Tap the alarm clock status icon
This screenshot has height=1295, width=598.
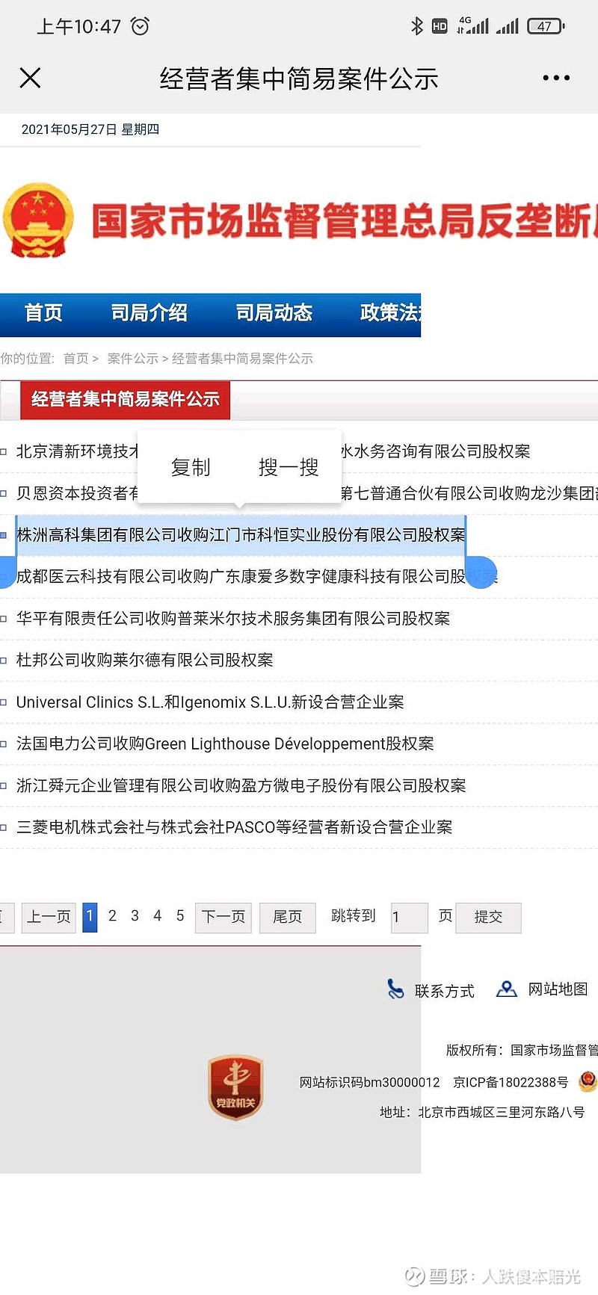(140, 26)
